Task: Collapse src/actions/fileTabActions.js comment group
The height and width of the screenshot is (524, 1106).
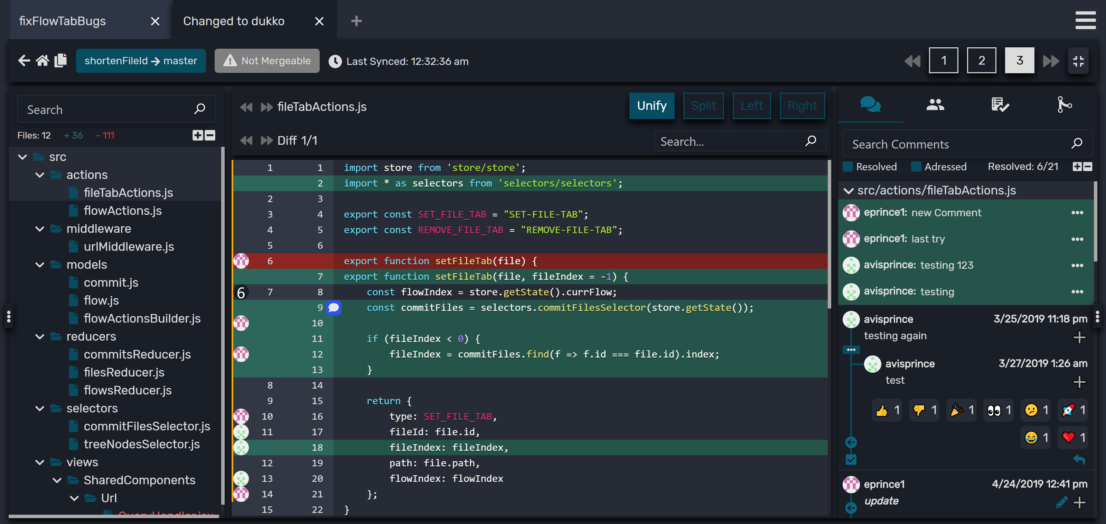Action: (x=849, y=191)
